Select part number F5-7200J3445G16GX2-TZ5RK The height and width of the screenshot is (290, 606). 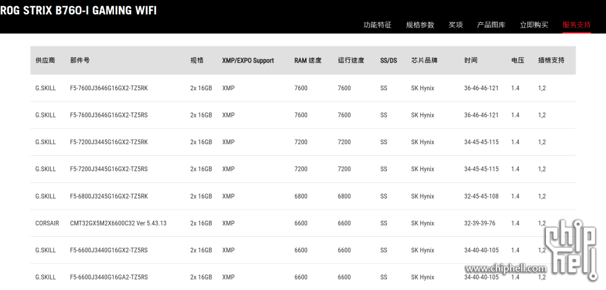tap(109, 142)
